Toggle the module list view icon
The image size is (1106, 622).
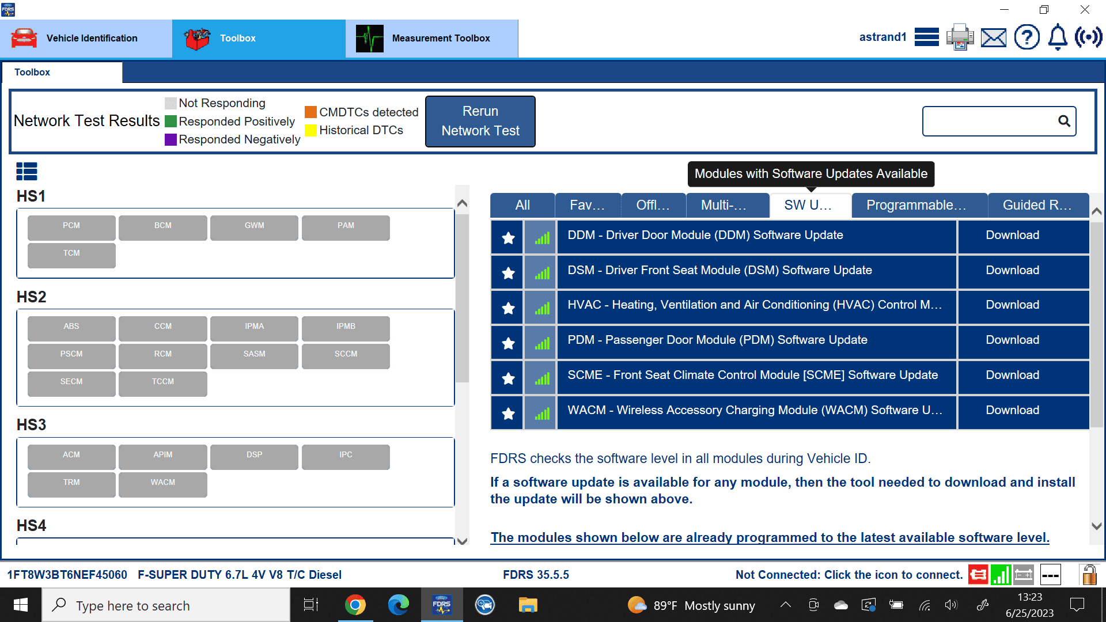click(26, 171)
